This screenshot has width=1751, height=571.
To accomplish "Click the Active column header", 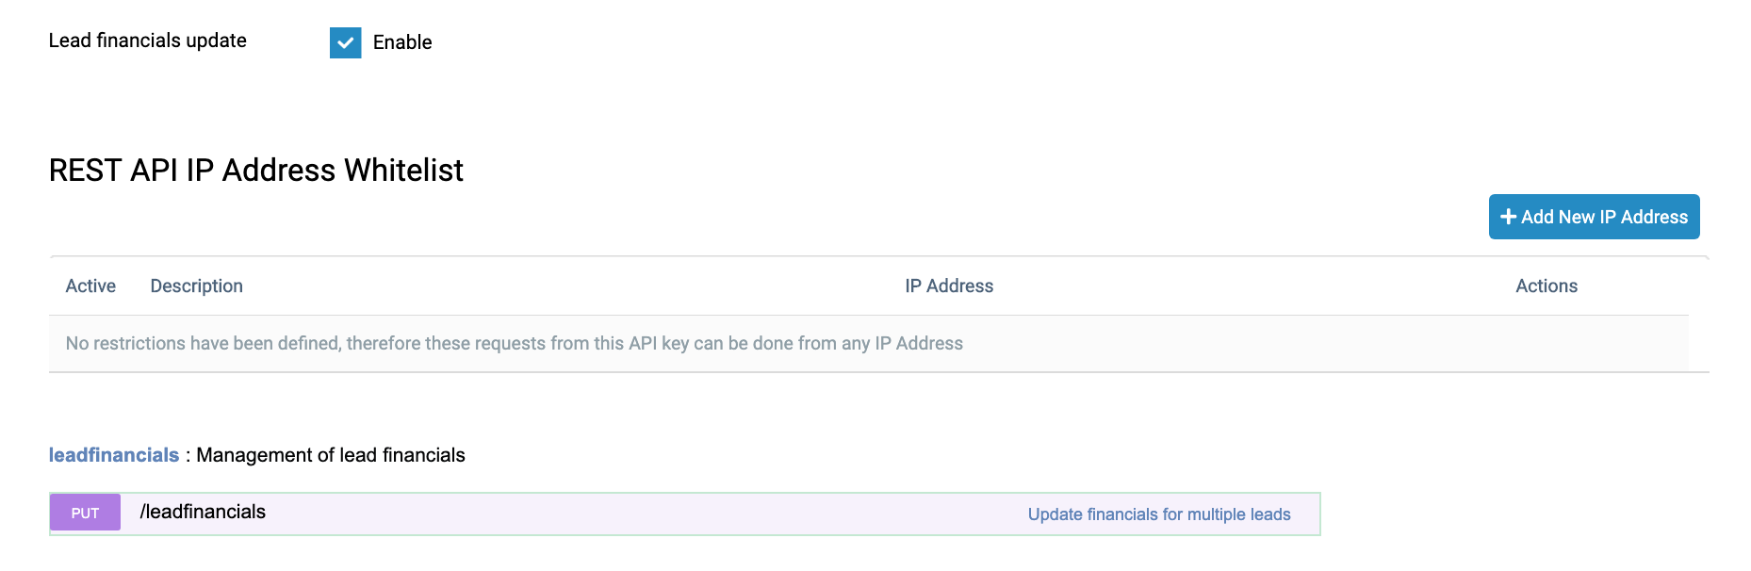I will tap(90, 286).
